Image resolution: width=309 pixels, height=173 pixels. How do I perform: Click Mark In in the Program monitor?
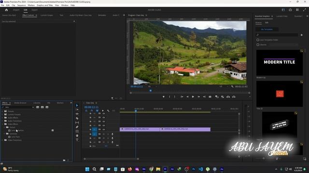pos(169,97)
